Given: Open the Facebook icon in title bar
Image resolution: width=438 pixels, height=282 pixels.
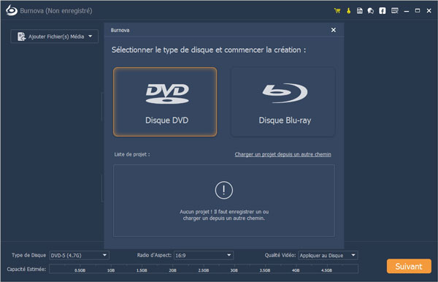Looking at the screenshot, I should click(382, 11).
